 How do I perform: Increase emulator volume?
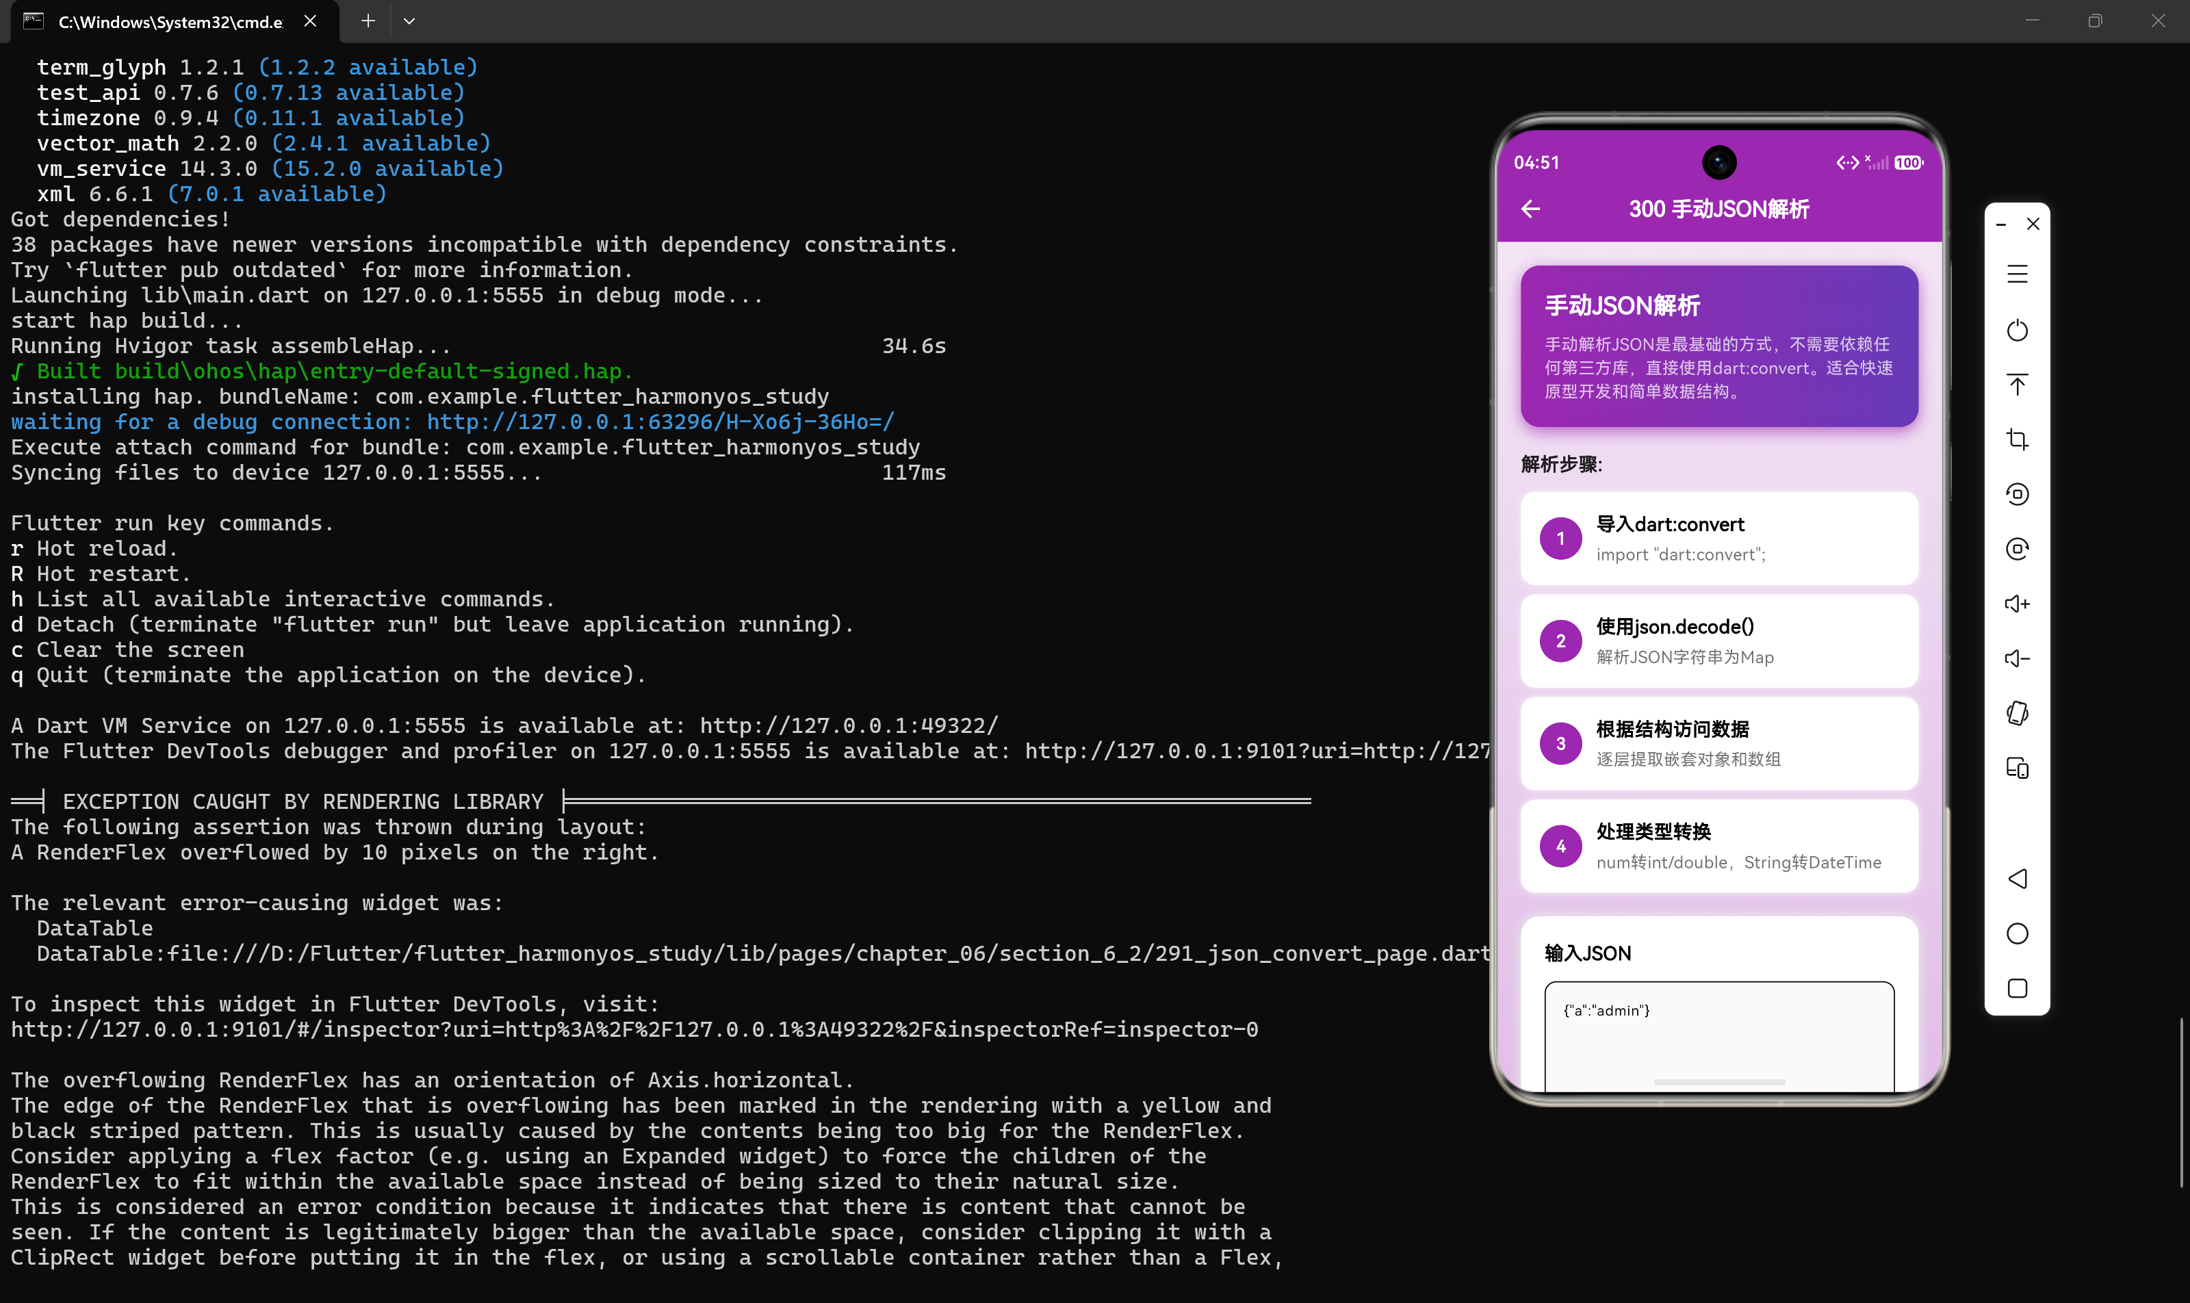tap(2017, 604)
